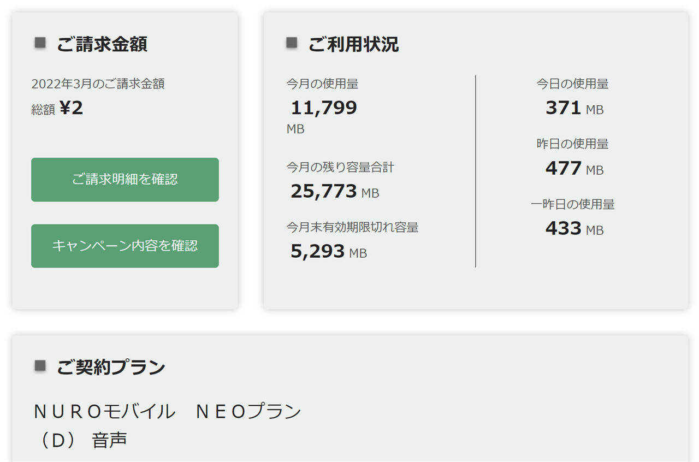This screenshot has width=699, height=462.
Task: Click square icon beside ご契約プラン heading
Action: 40,366
